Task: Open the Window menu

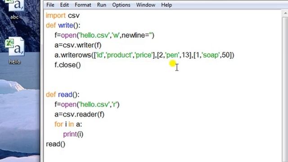Action: point(146,5)
